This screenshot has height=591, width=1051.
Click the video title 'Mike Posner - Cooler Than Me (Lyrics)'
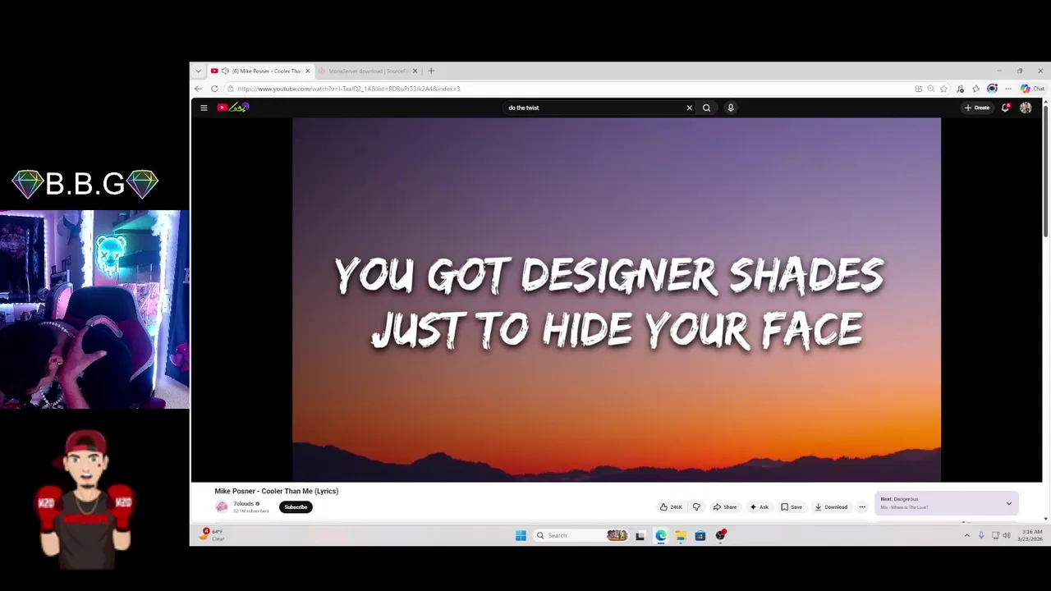[x=277, y=491]
